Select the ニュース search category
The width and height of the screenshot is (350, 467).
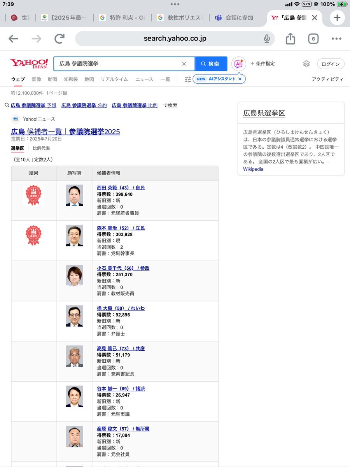point(144,79)
